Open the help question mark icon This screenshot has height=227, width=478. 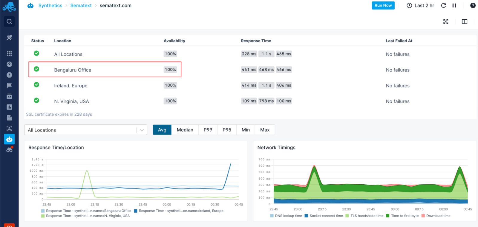[473, 5]
